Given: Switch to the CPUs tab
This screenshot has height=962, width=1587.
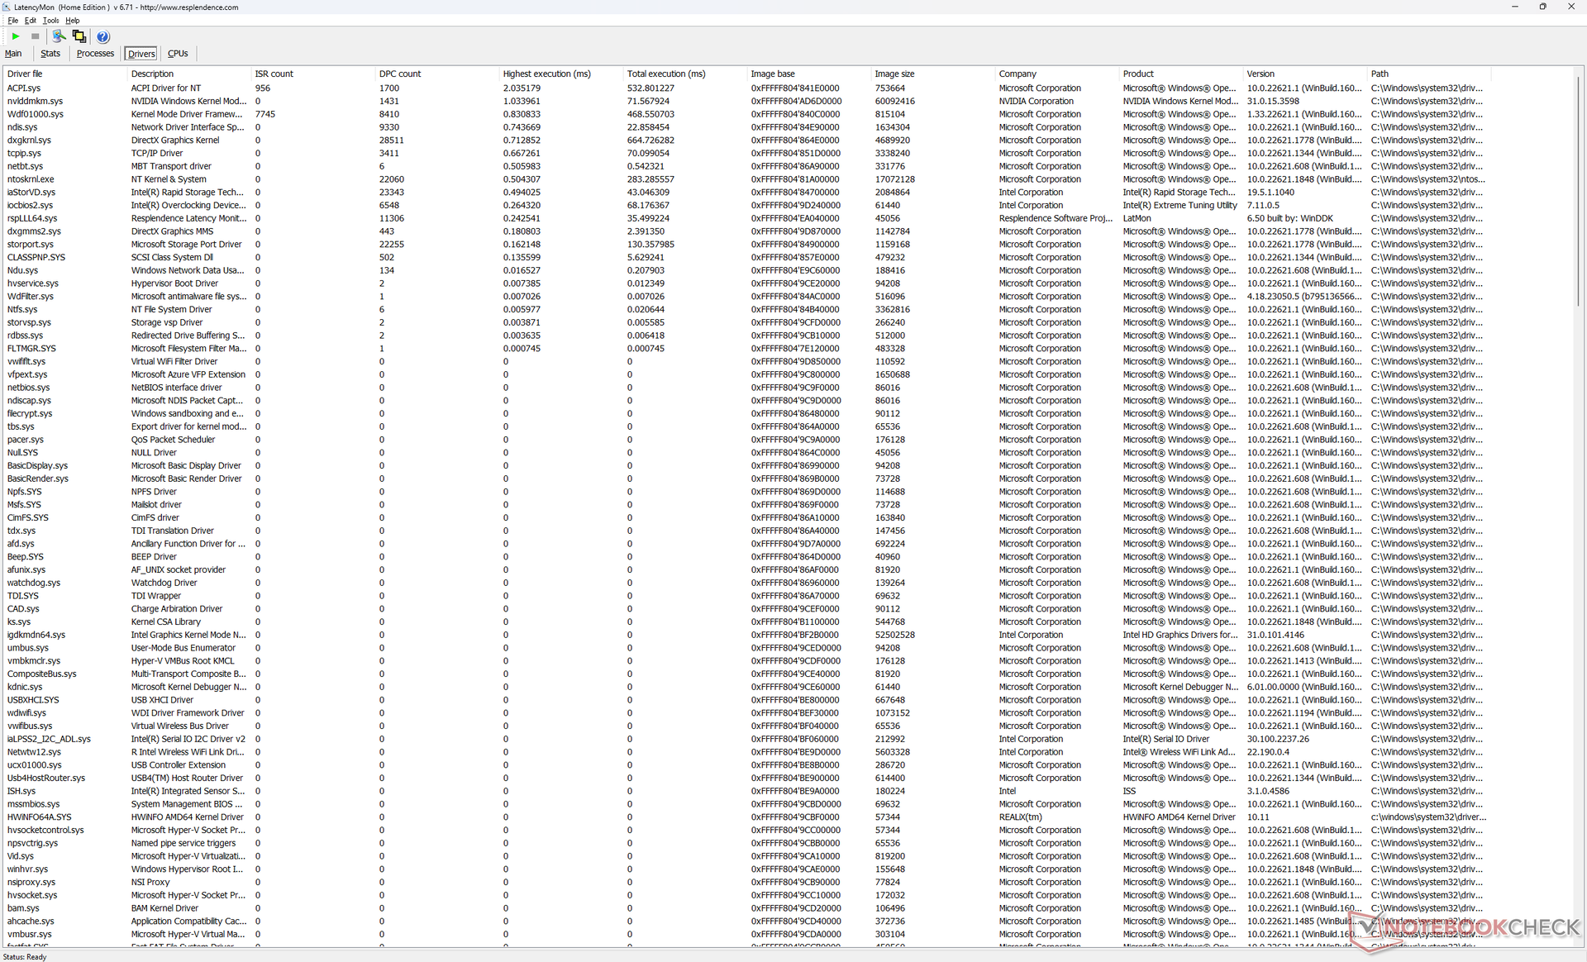Looking at the screenshot, I should pyautogui.click(x=178, y=54).
